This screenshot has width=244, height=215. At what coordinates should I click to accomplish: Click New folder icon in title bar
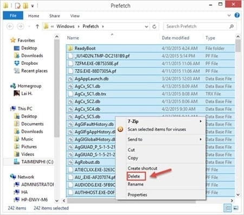(25, 6)
